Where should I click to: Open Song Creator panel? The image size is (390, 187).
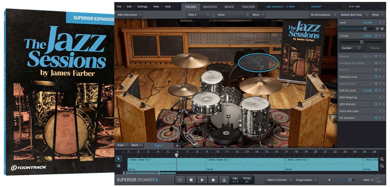pos(306,180)
